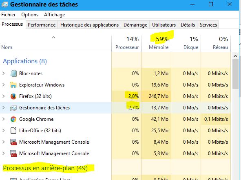This screenshot has width=241, height=180.
Task: Click the Explorateur Windows folder icon
Action: pos(13,85)
